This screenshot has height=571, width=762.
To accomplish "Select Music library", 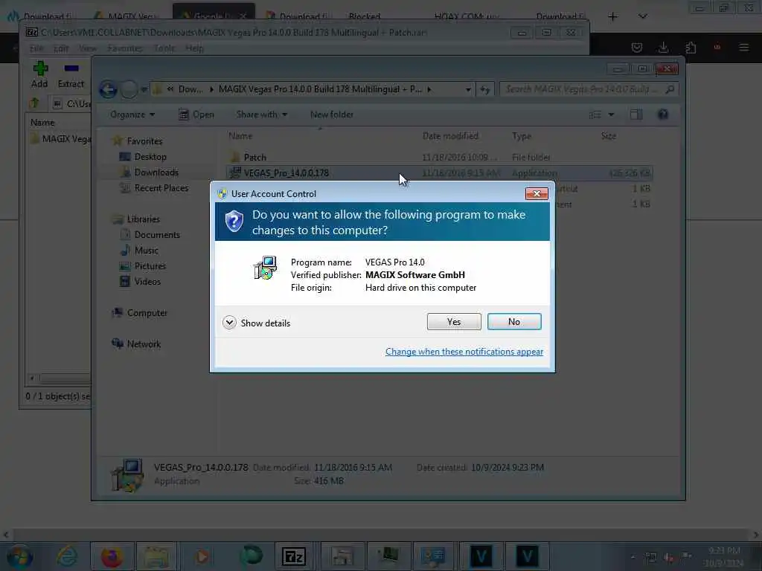I will pyautogui.click(x=147, y=250).
